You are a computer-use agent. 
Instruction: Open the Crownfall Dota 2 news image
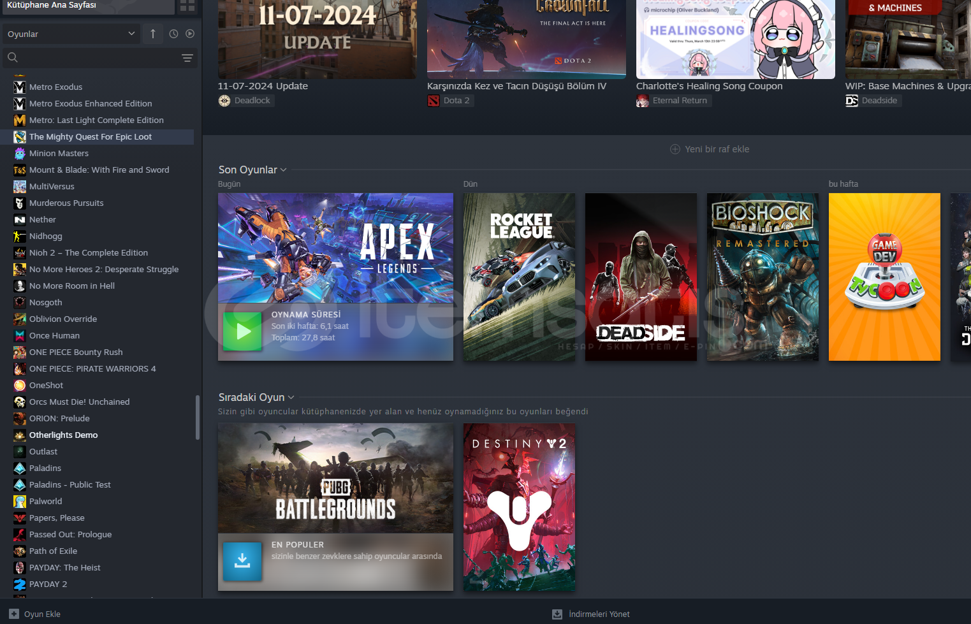[527, 40]
